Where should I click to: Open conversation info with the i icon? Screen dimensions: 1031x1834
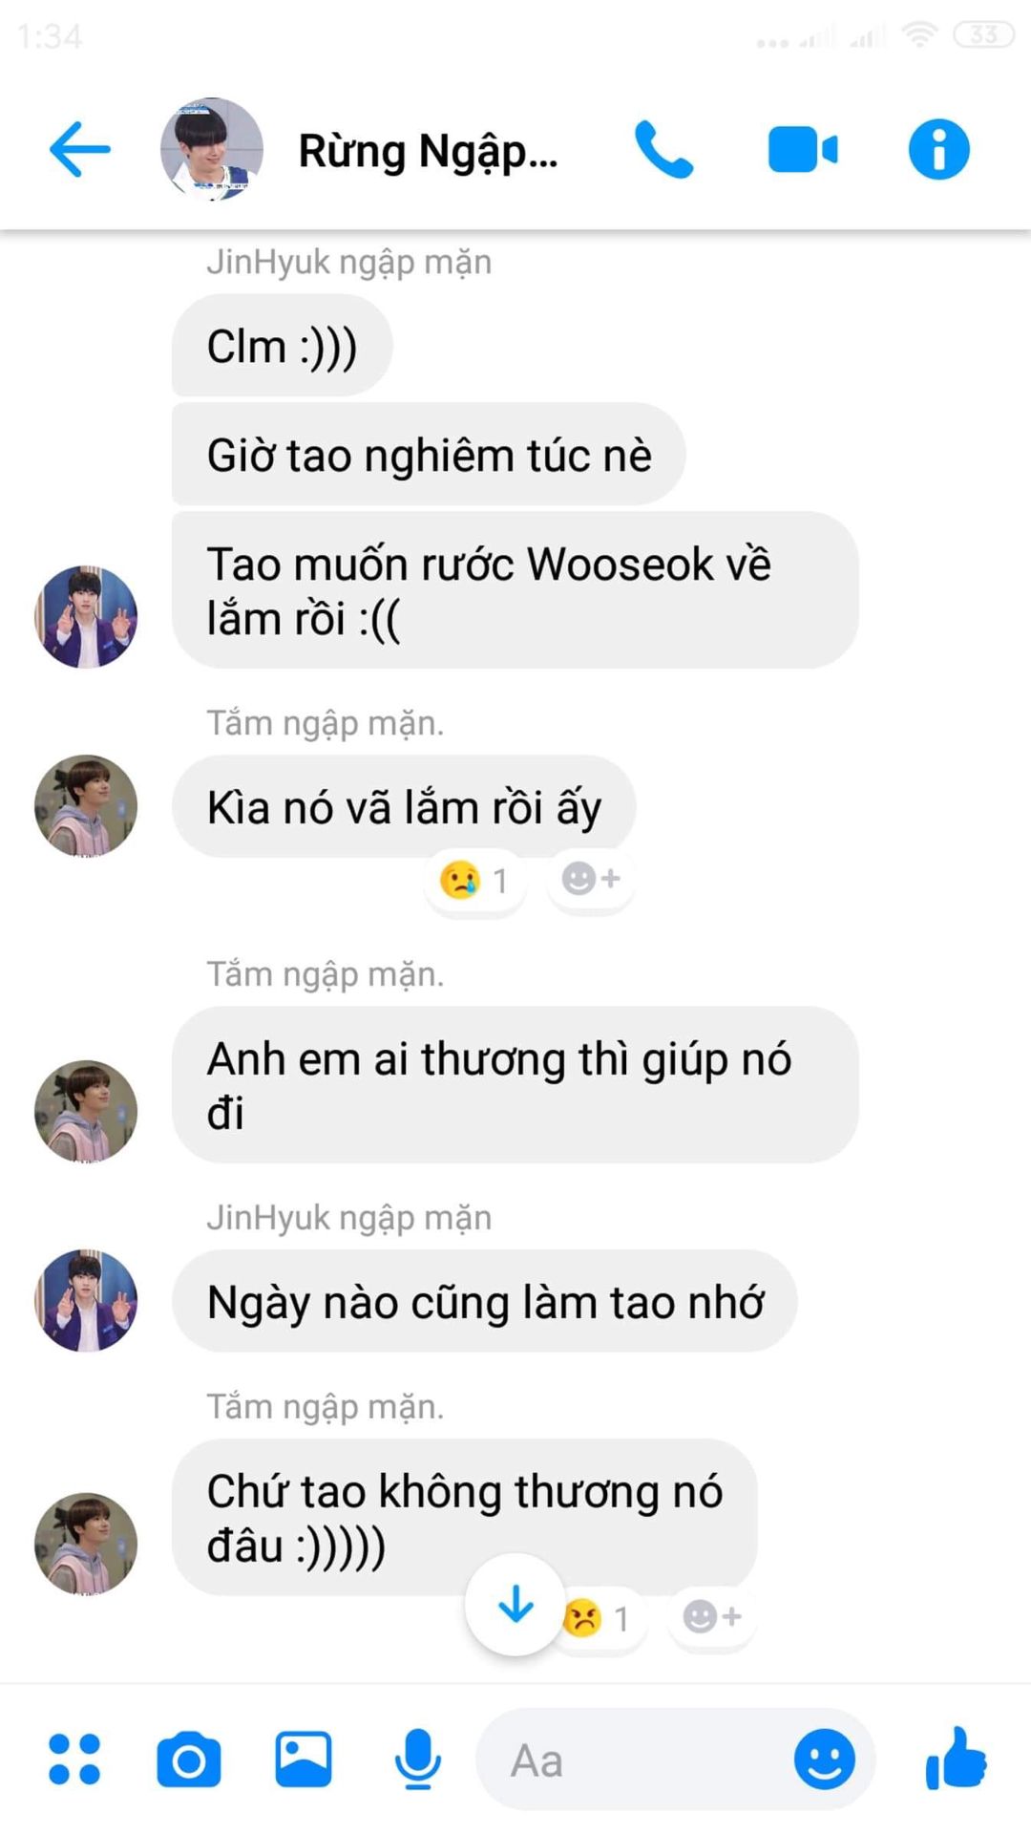938,149
